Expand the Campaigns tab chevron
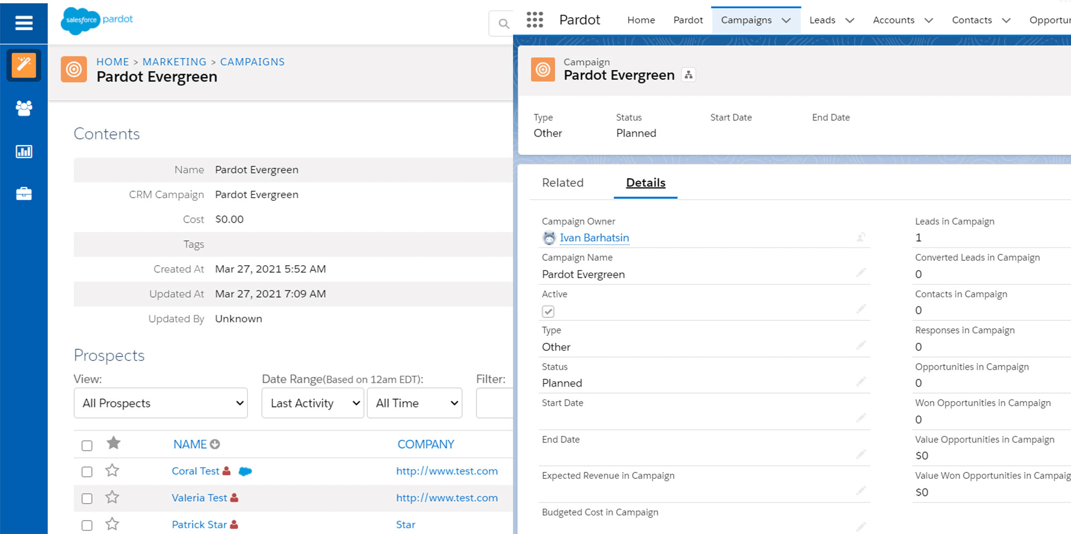 click(786, 20)
